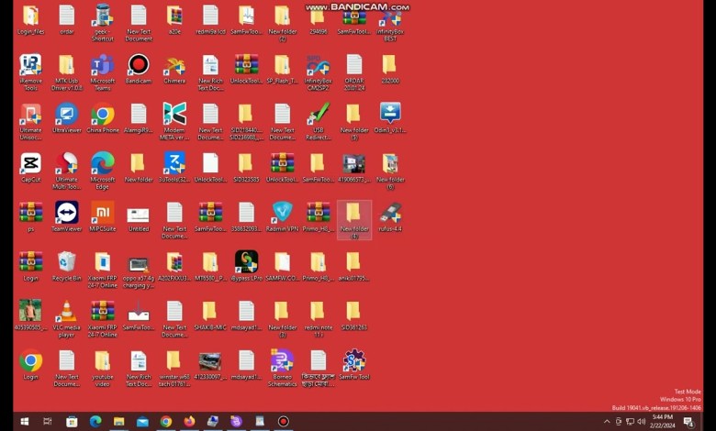Select the Odin3_v3.1 desktop icon
Viewport: 716px width, 431px height.
click(x=390, y=118)
